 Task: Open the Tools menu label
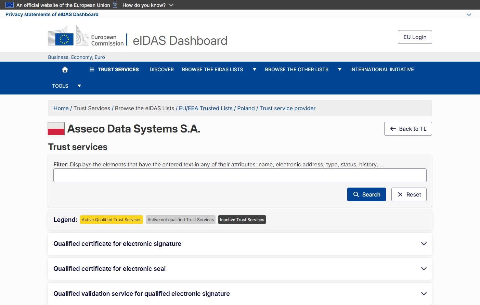60,86
